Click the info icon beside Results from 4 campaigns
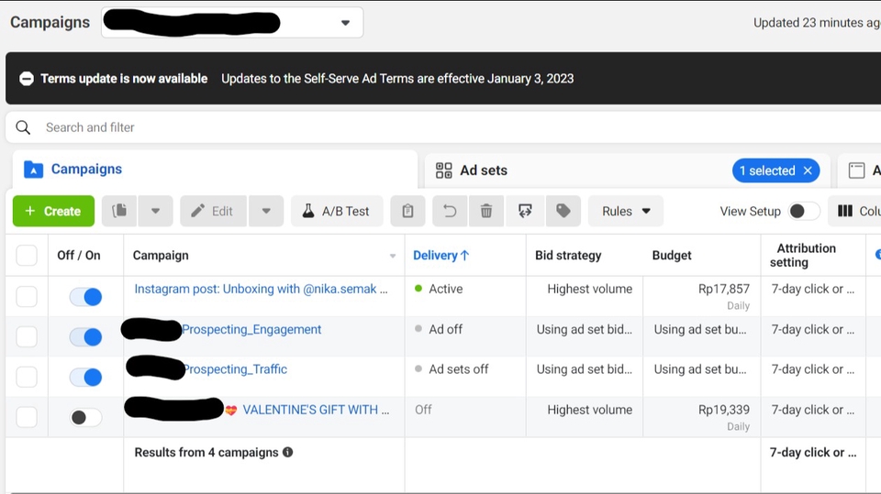 coord(288,452)
